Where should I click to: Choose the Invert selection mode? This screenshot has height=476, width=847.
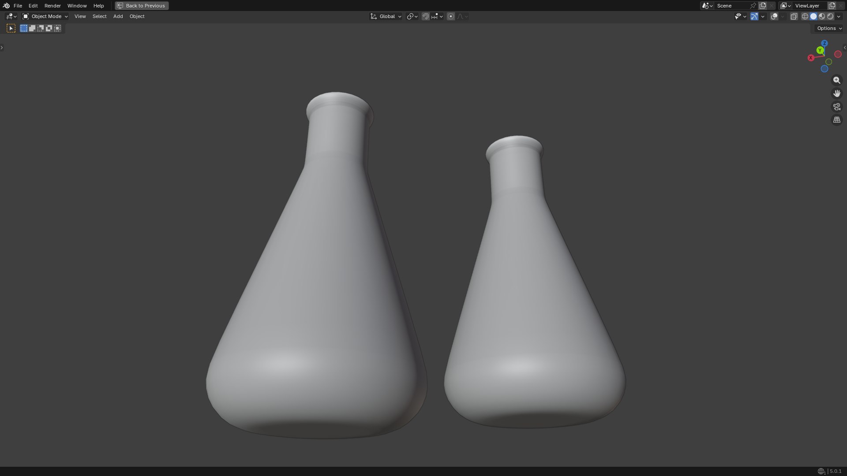(49, 28)
